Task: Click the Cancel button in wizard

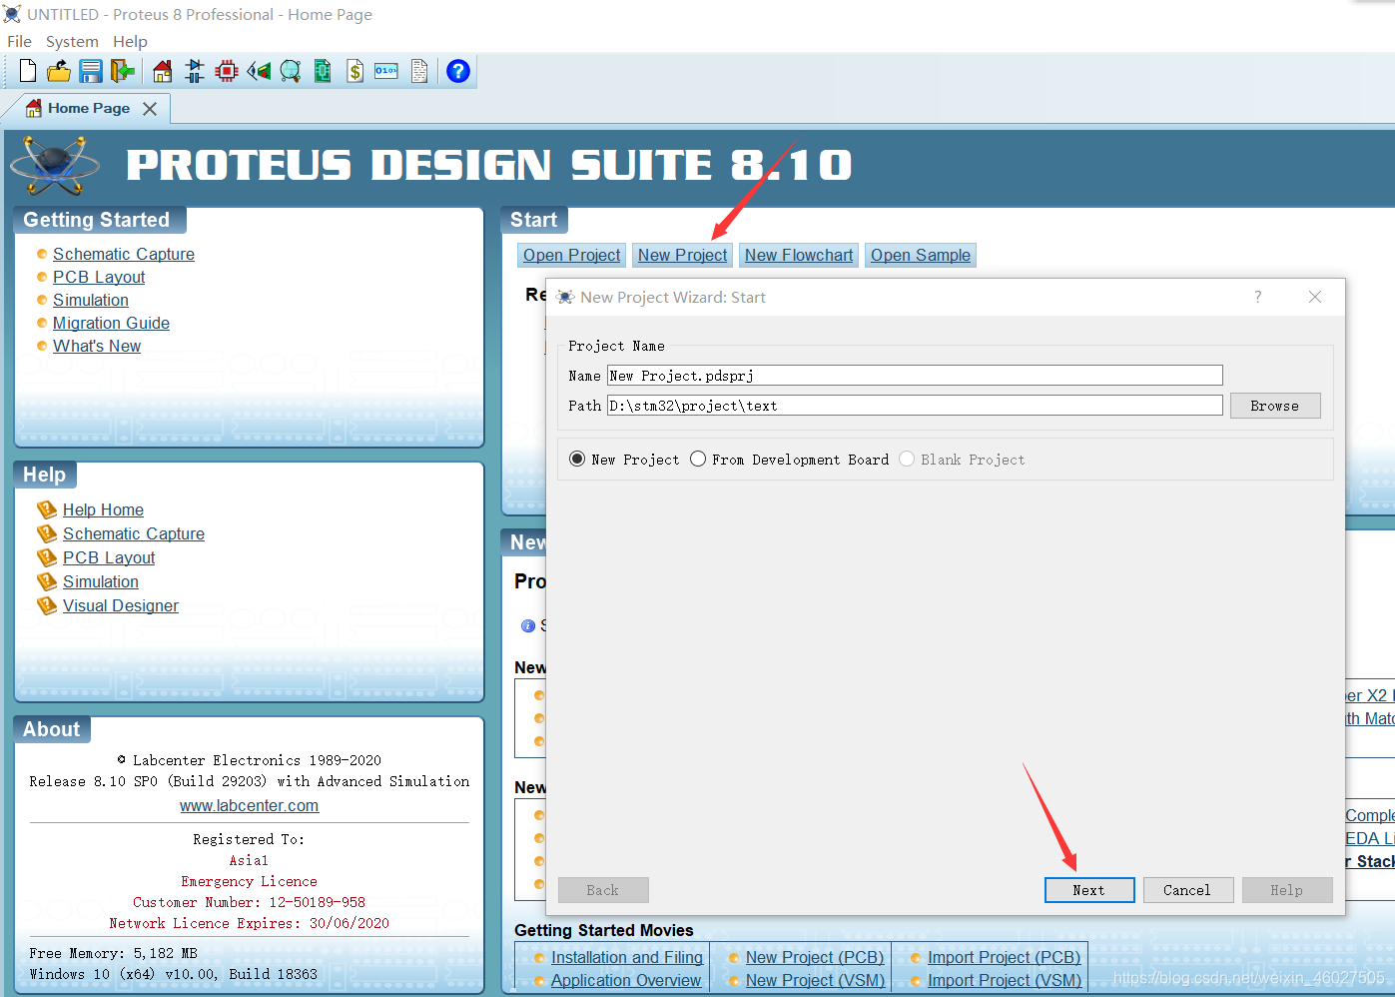Action: [1187, 890]
